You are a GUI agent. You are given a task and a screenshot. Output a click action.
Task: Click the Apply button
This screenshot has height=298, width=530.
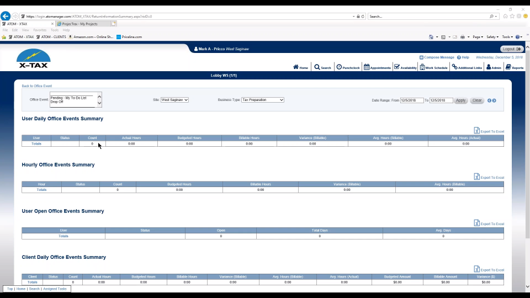point(460,100)
